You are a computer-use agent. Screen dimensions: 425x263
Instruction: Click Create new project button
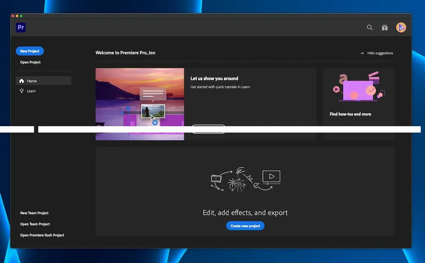tap(245, 226)
